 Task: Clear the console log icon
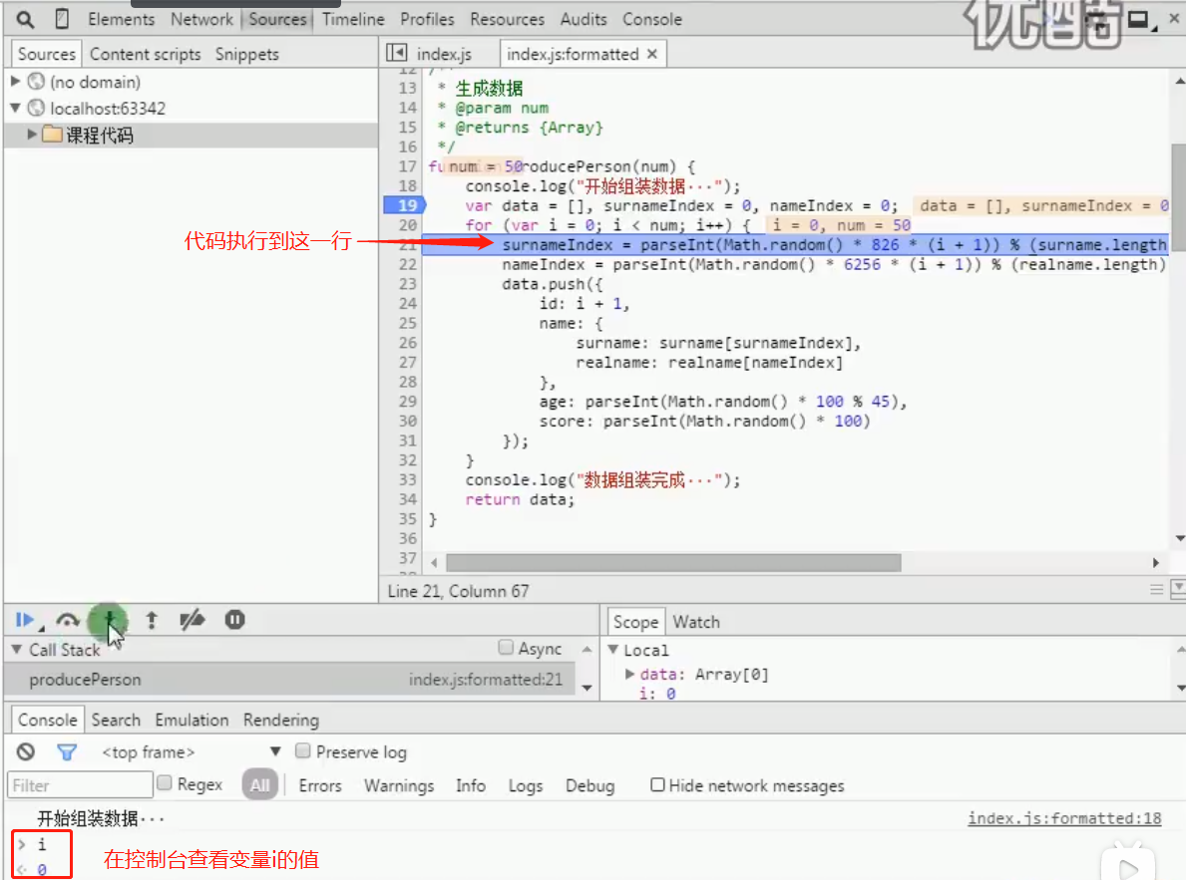pyautogui.click(x=26, y=752)
